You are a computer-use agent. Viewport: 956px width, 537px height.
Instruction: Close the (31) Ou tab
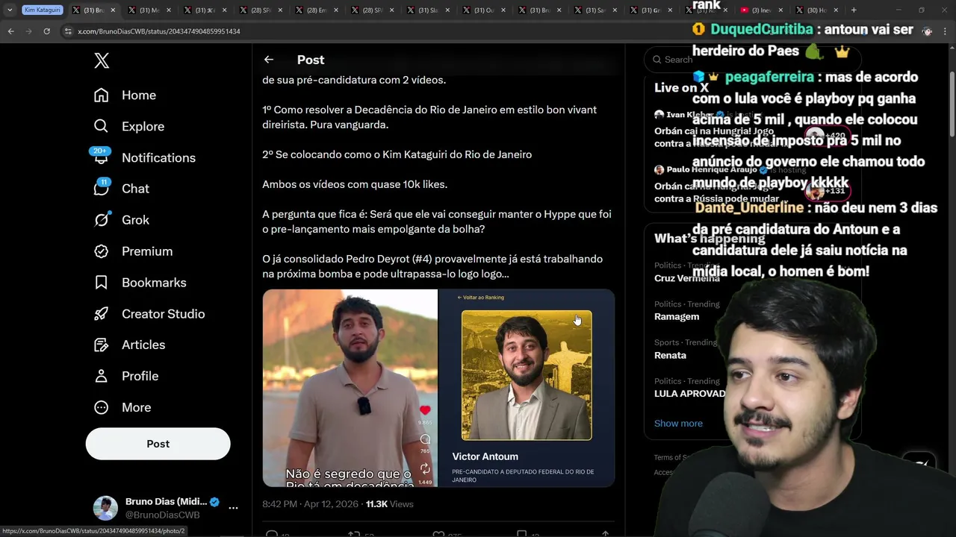coord(503,10)
